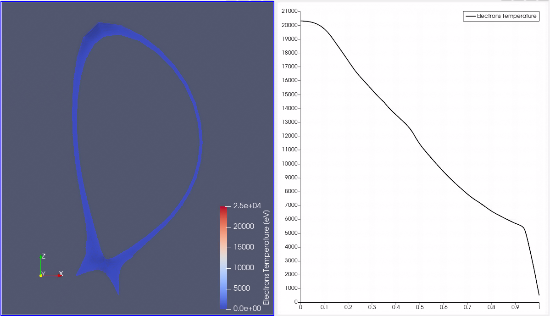The height and width of the screenshot is (316, 550).
Task: Click the '0.1' chart x-axis label
Action: [x=324, y=307]
